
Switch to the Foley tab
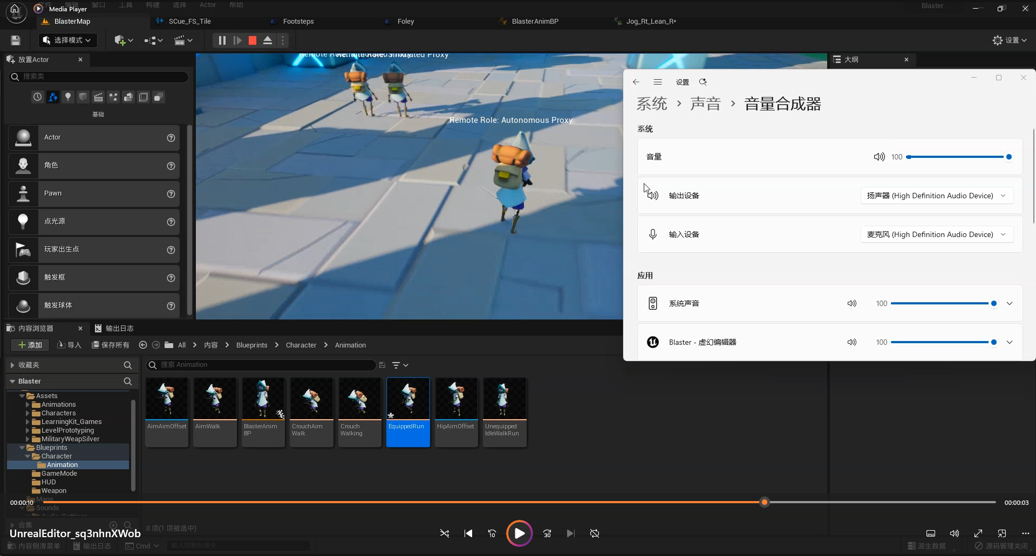point(405,22)
